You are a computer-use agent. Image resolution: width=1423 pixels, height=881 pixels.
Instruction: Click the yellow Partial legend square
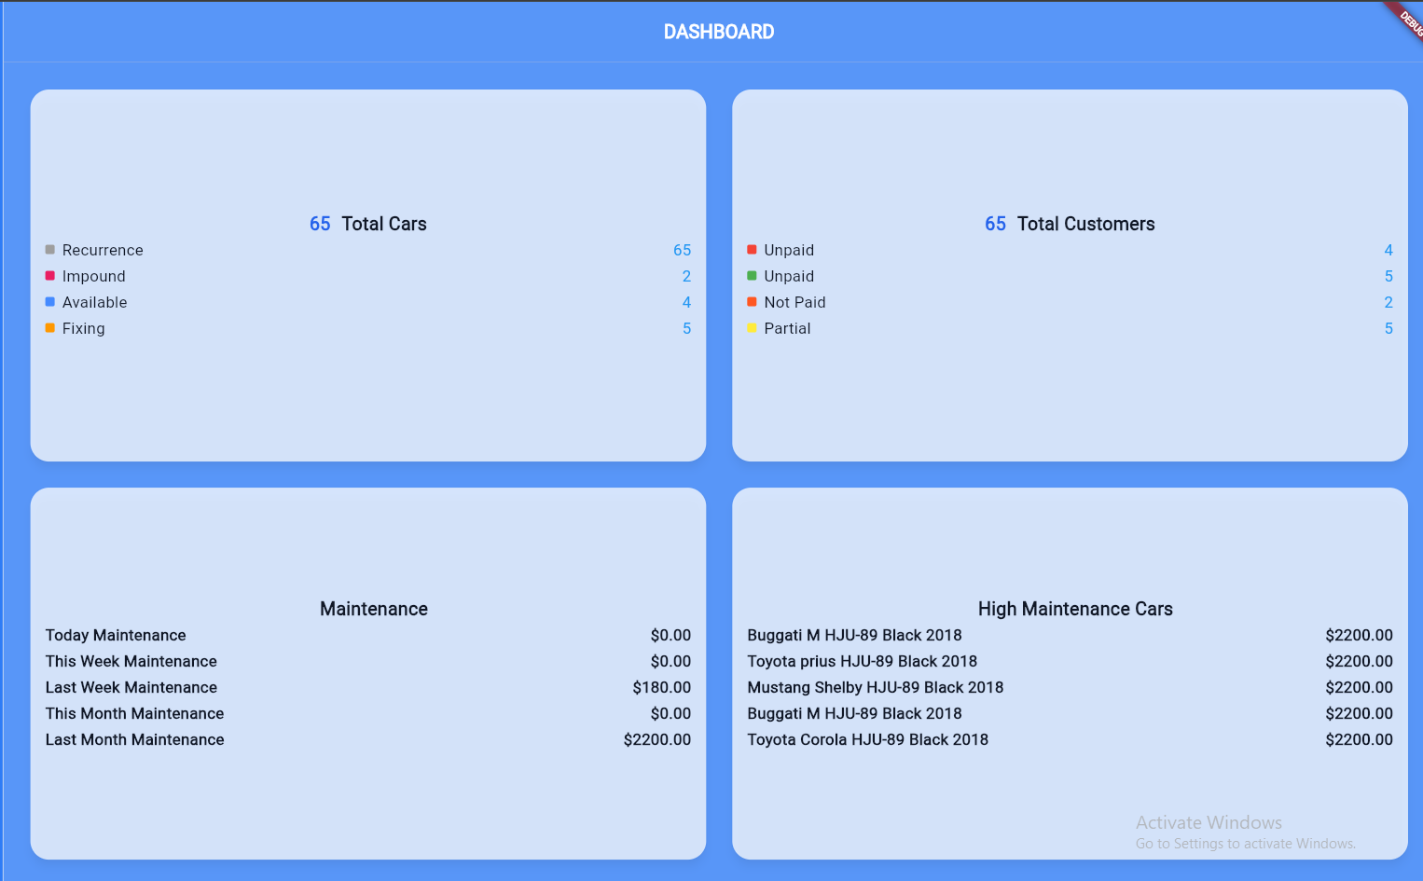pyautogui.click(x=752, y=328)
